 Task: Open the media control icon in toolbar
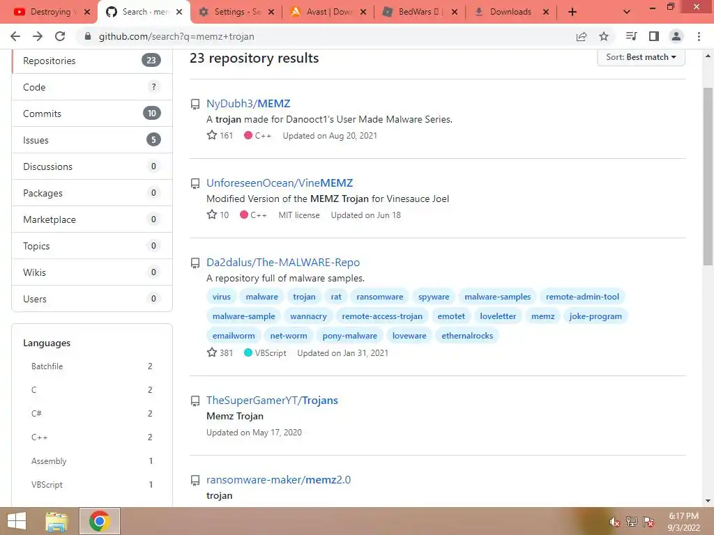coord(631,36)
